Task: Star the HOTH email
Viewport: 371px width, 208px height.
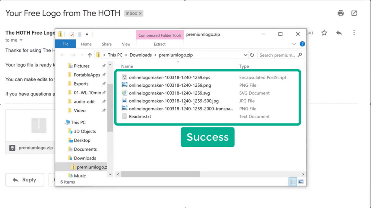Action: (324, 33)
